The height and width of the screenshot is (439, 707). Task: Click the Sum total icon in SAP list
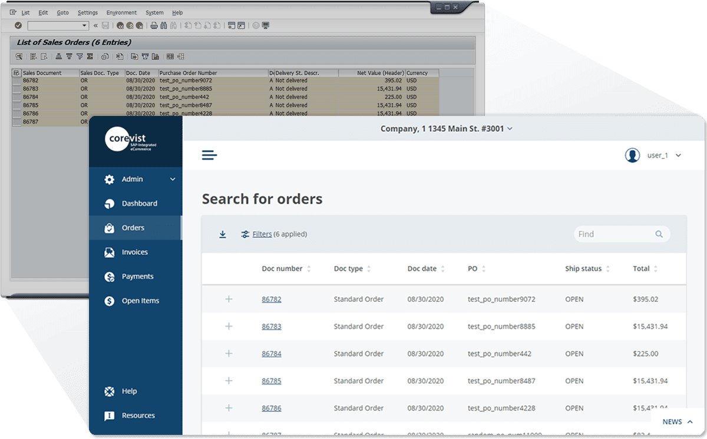pos(90,56)
